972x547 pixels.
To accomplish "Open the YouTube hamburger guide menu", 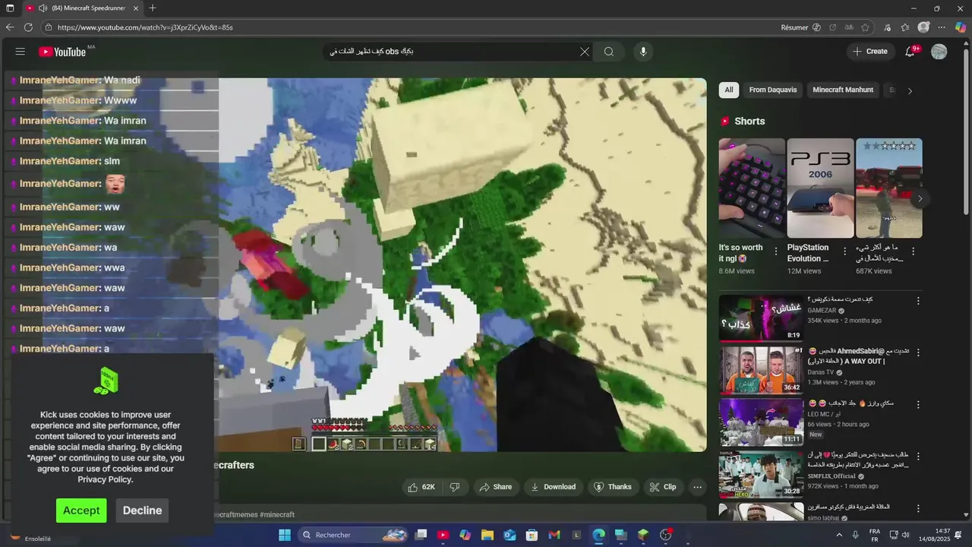I will click(x=21, y=52).
